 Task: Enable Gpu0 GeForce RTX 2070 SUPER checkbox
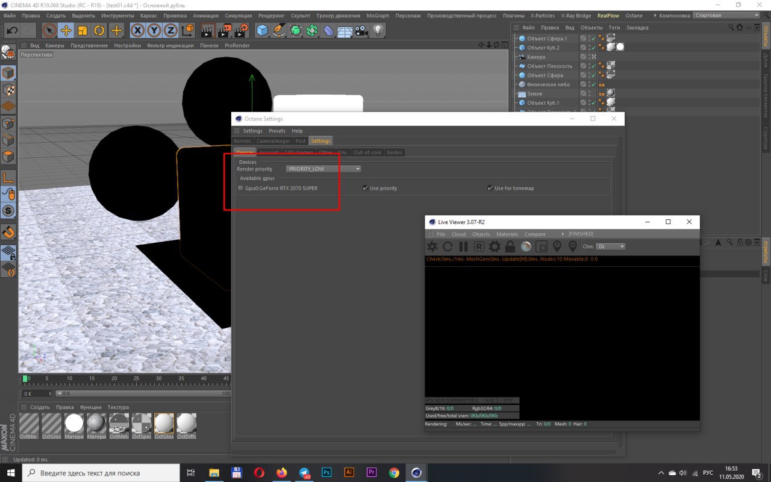click(241, 189)
